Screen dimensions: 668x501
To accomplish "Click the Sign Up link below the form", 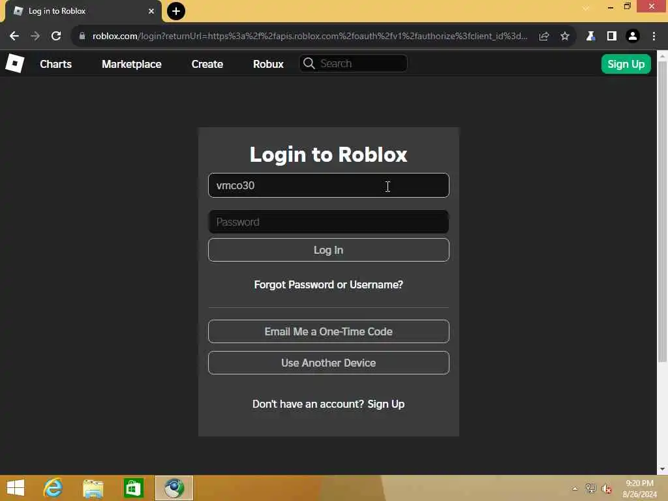I will (x=386, y=404).
